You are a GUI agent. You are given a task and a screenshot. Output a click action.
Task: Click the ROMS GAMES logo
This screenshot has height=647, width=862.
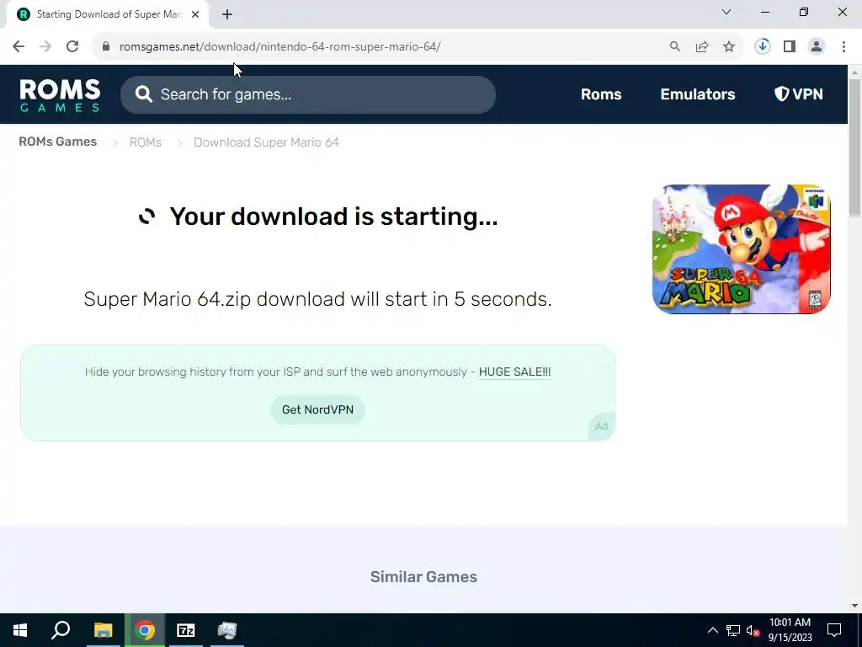pyautogui.click(x=60, y=94)
